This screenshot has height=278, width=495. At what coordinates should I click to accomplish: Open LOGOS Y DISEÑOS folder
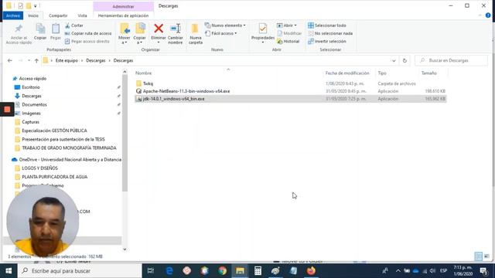39,168
